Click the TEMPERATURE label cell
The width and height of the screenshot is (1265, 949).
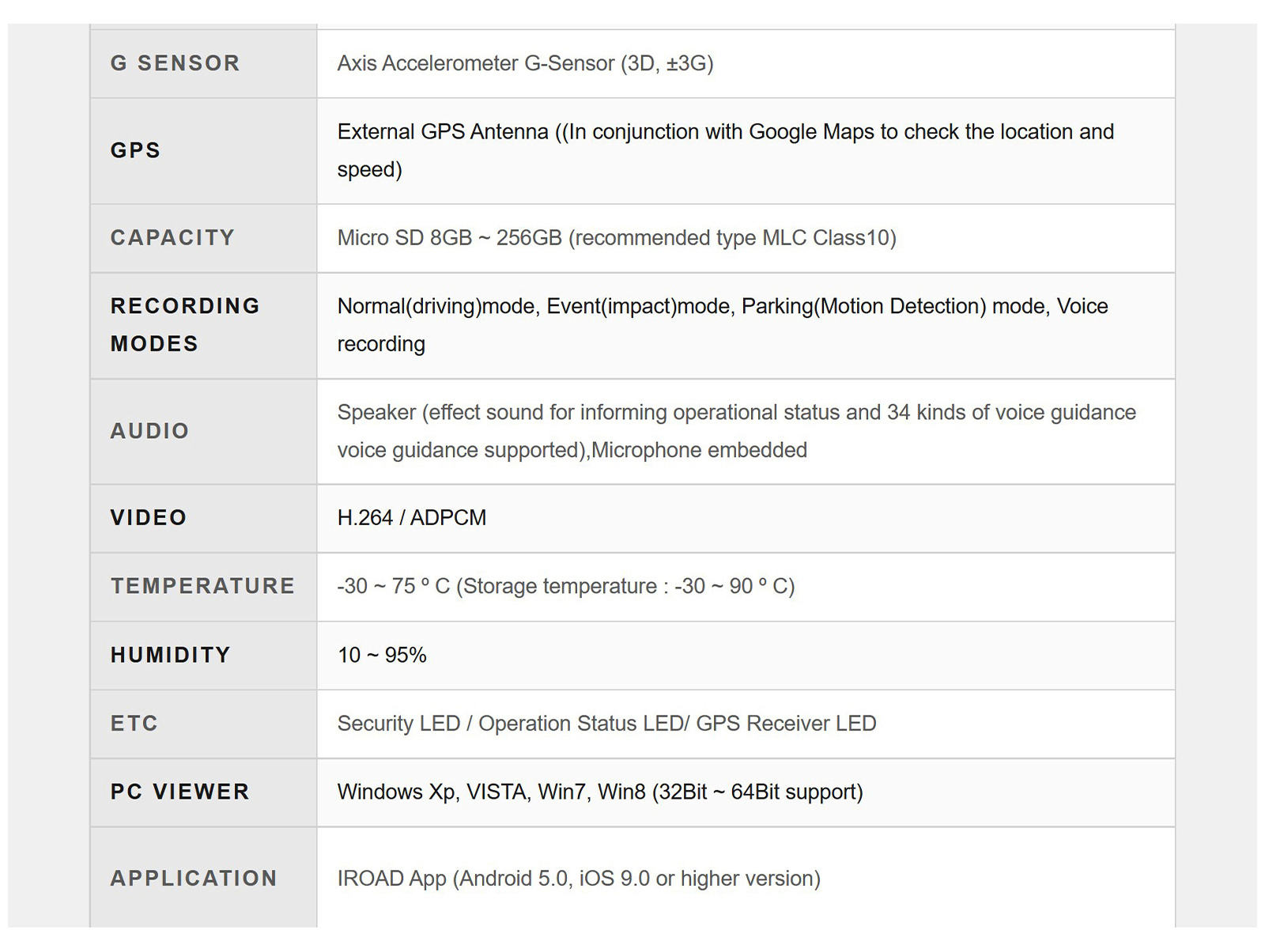(202, 586)
